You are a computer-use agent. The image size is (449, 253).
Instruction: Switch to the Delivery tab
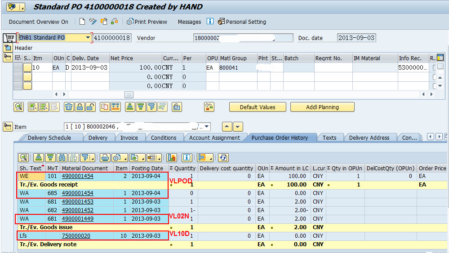pos(98,138)
